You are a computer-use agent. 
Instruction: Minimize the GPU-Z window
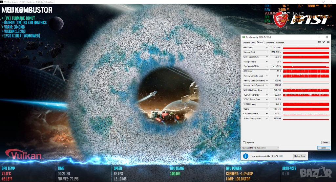pyautogui.click(x=310, y=37)
